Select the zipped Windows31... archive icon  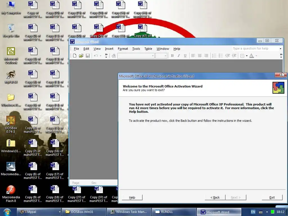[x=11, y=146]
